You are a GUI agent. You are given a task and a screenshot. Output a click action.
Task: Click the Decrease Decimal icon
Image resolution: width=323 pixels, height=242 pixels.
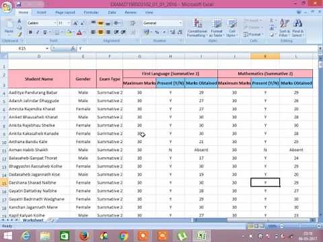coord(180,32)
